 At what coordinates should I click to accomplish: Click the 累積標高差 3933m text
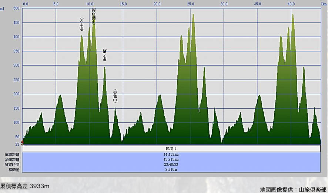(x=25, y=186)
